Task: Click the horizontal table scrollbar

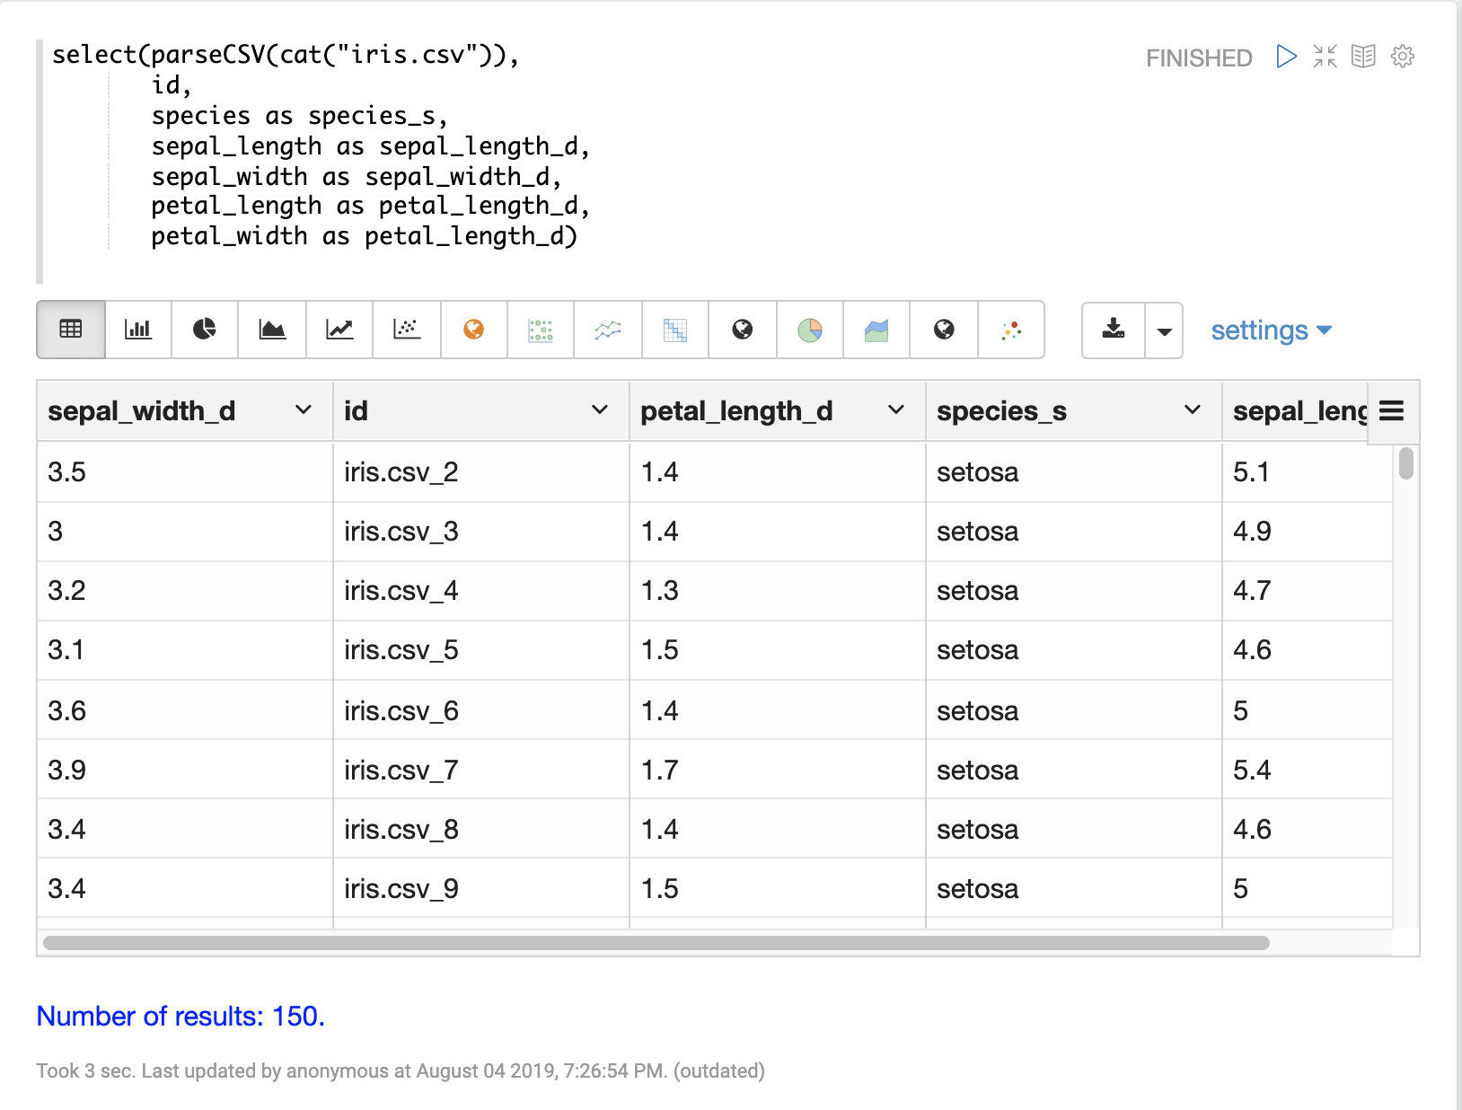Action: 656,943
